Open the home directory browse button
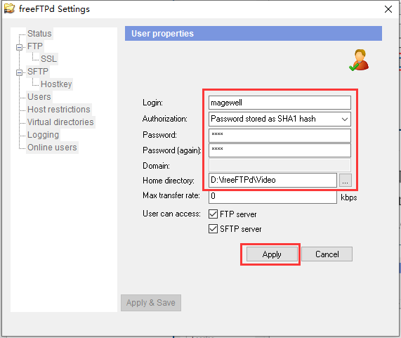The height and width of the screenshot is (338, 401). (345, 181)
